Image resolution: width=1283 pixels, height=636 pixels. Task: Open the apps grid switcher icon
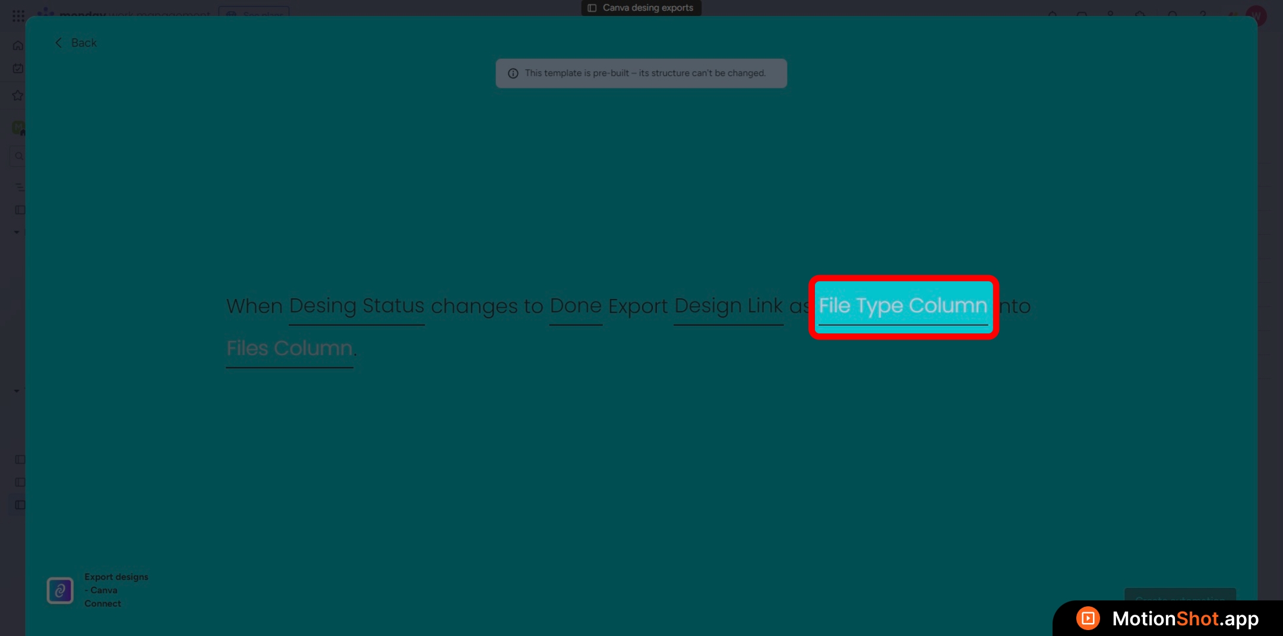coord(18,15)
